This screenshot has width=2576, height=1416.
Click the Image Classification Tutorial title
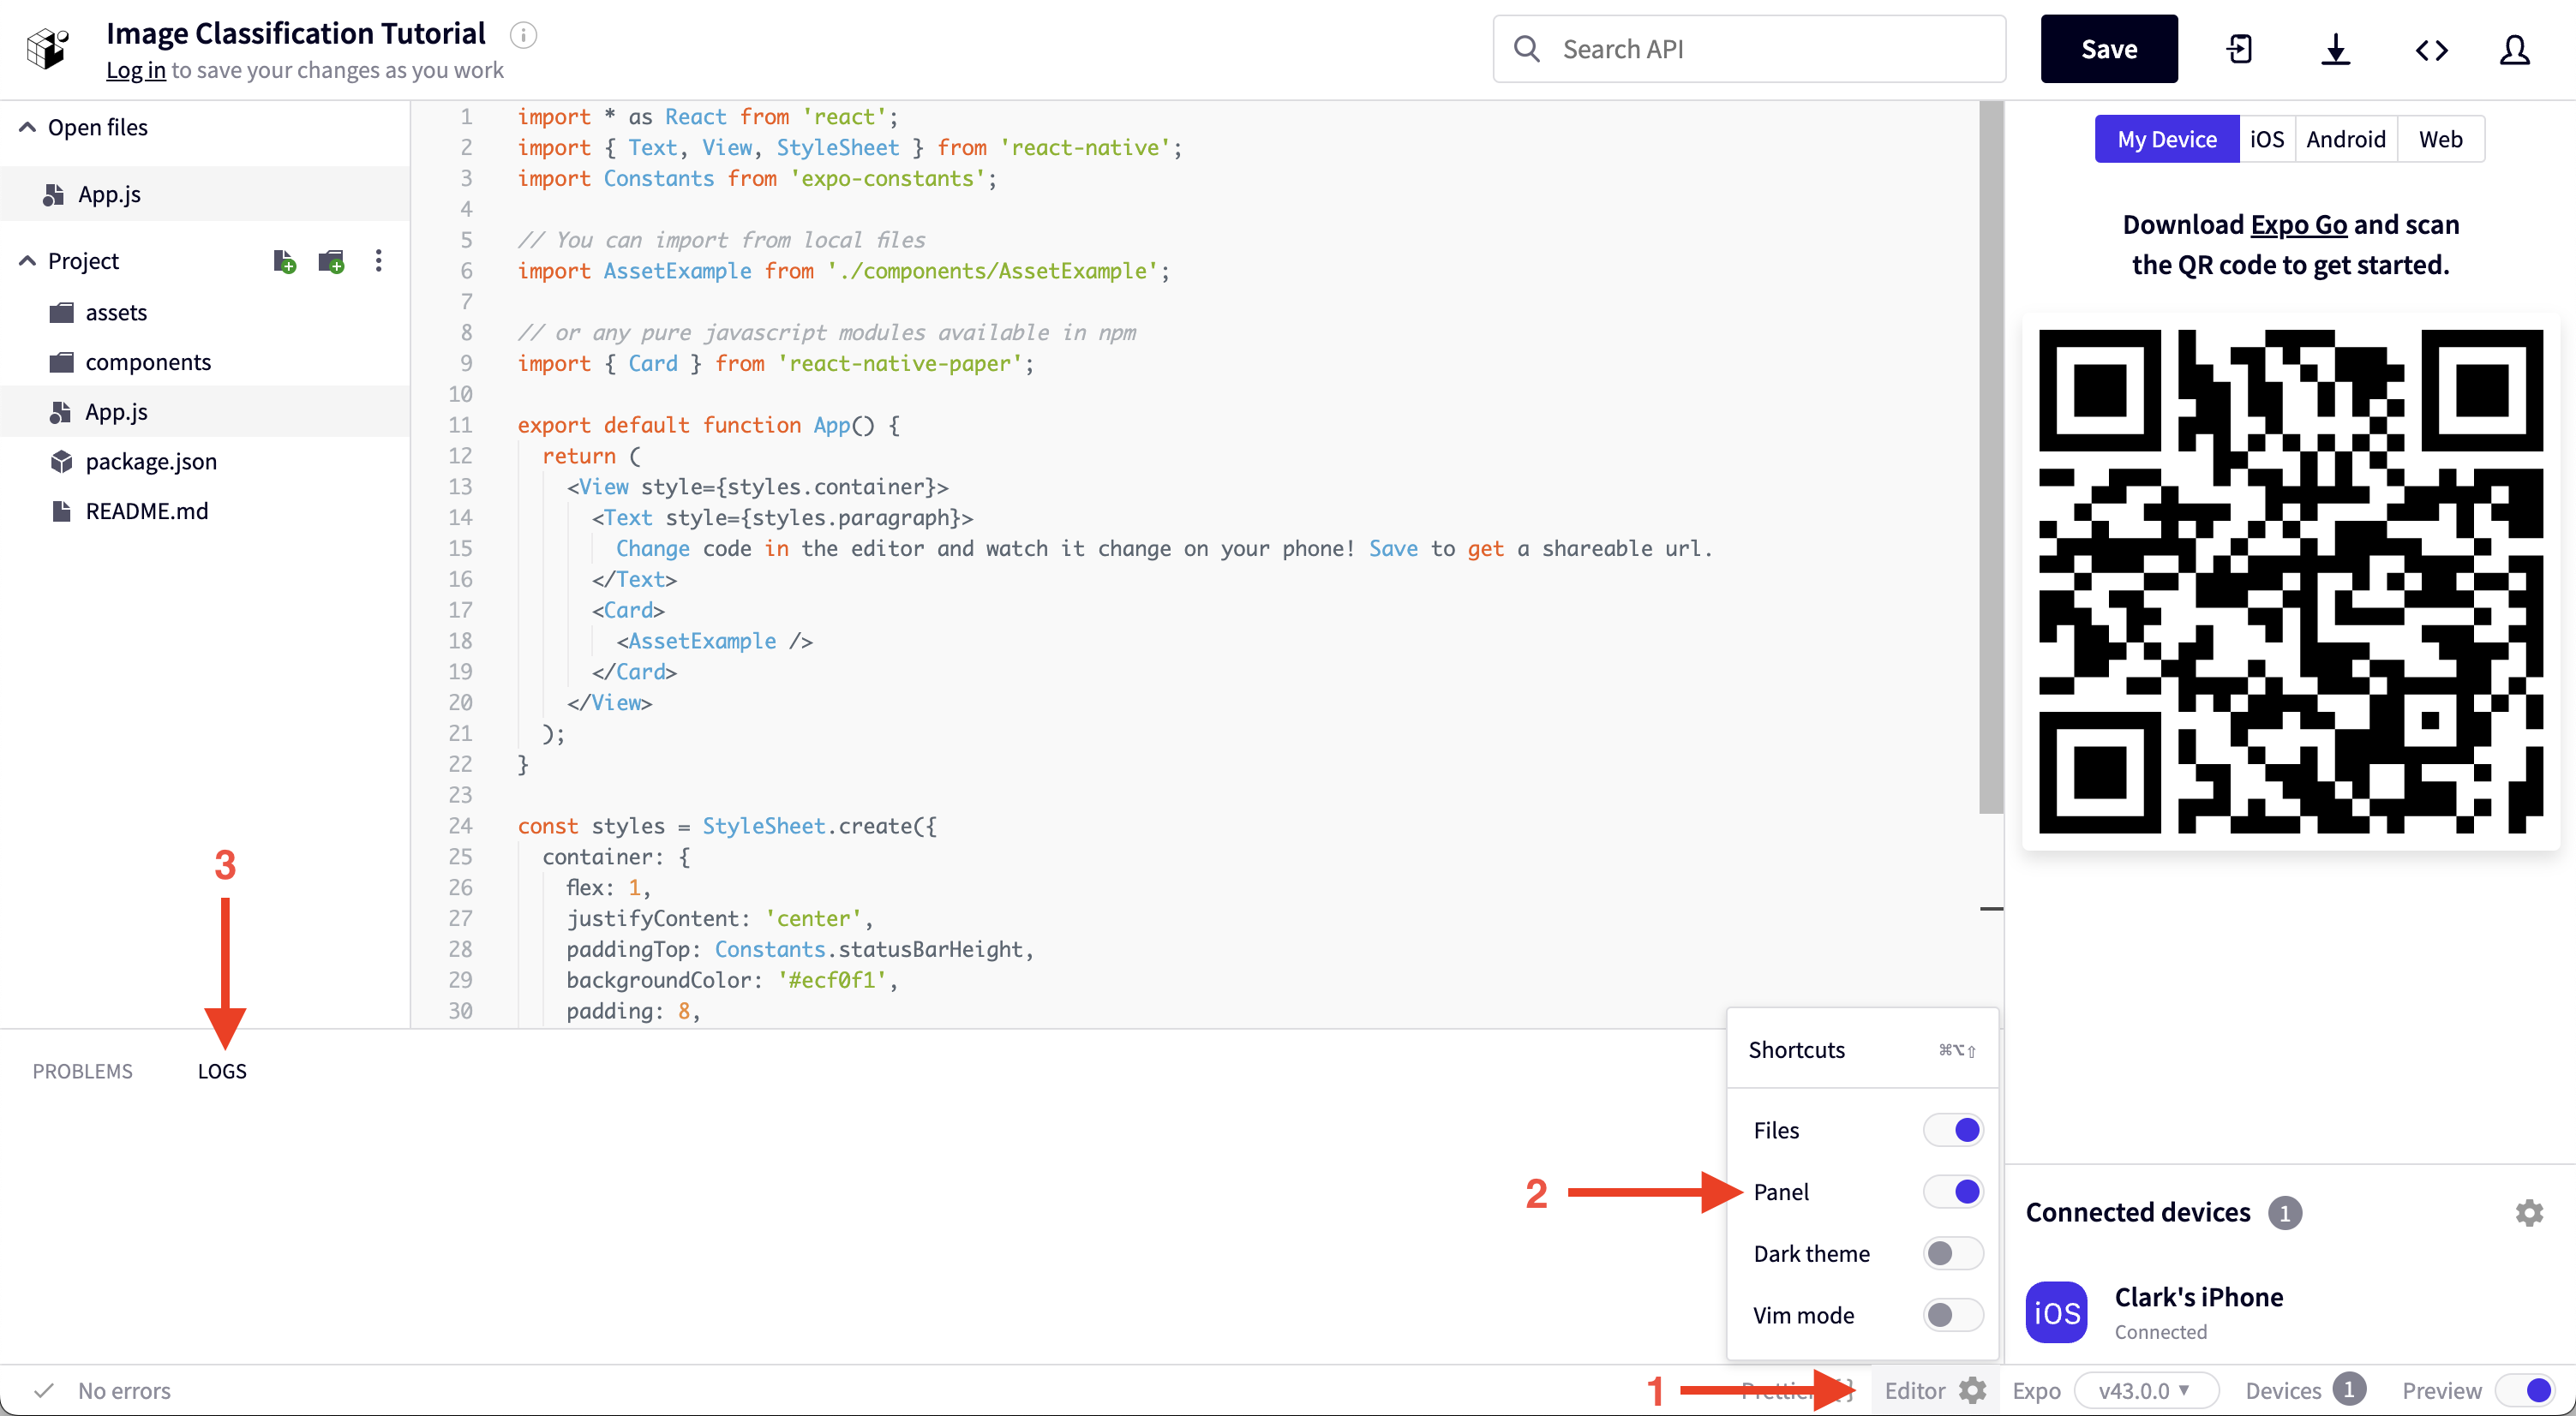296,33
